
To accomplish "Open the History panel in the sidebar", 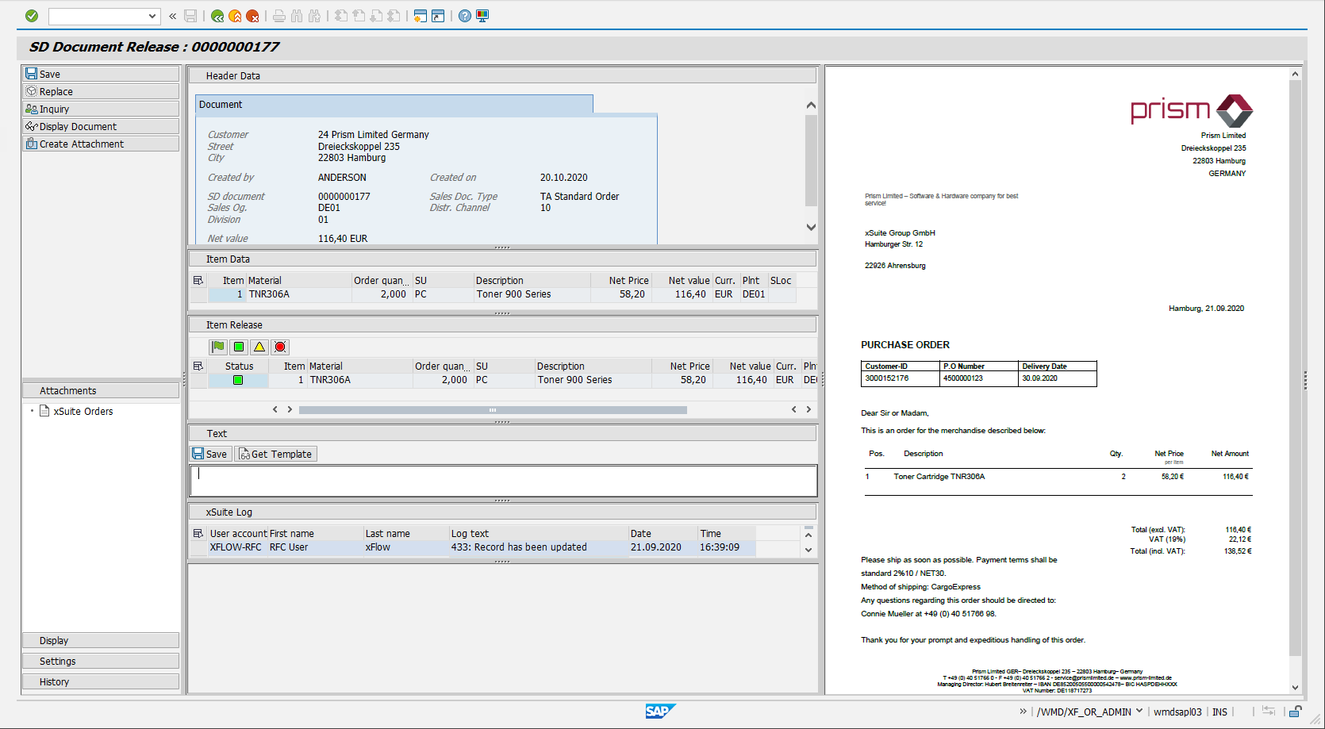I will tap(101, 681).
